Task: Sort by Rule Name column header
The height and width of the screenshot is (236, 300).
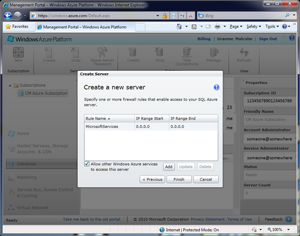Action: point(109,118)
